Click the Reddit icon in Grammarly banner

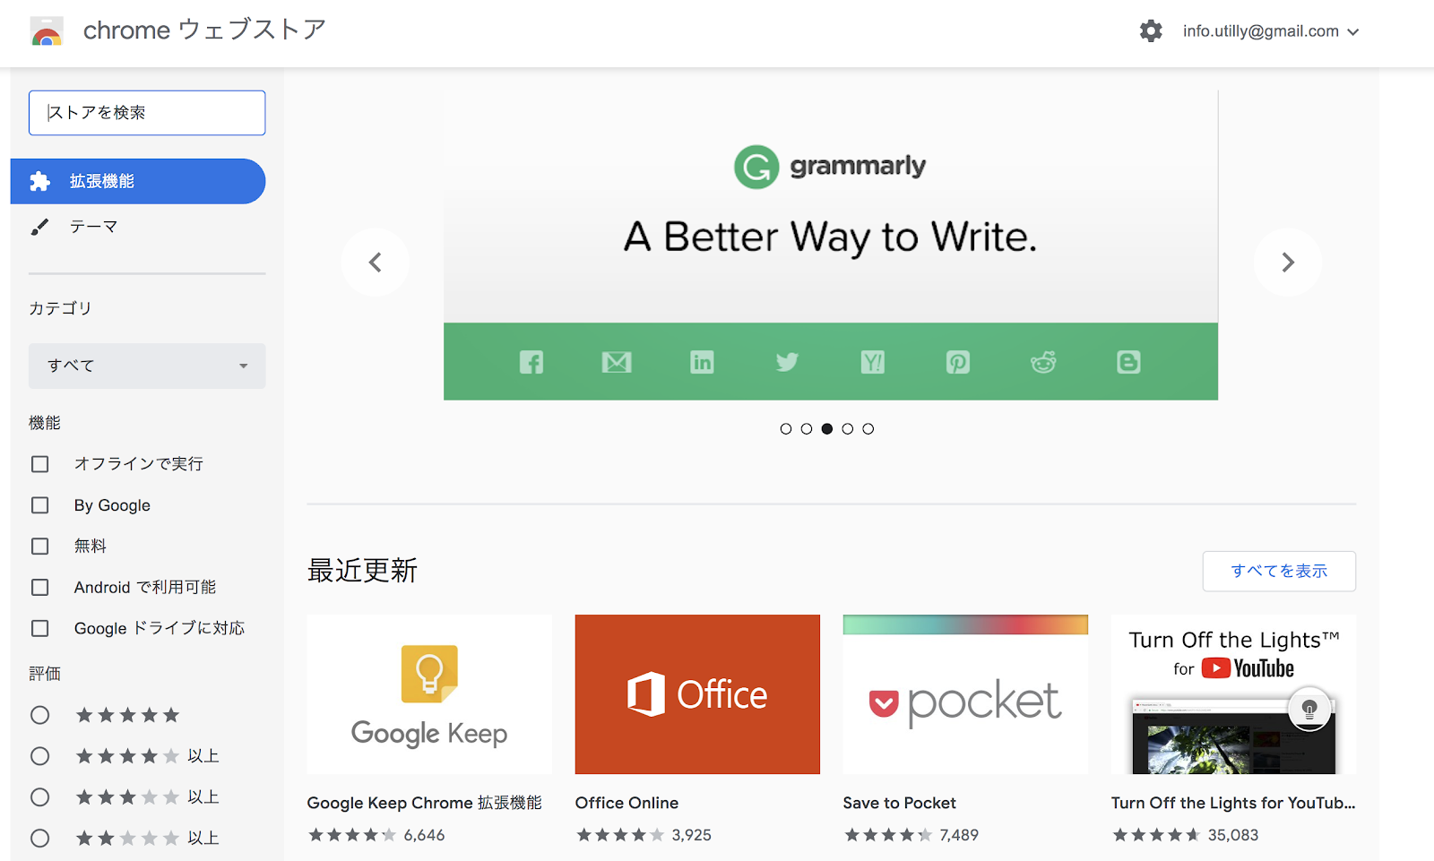coord(1043,362)
